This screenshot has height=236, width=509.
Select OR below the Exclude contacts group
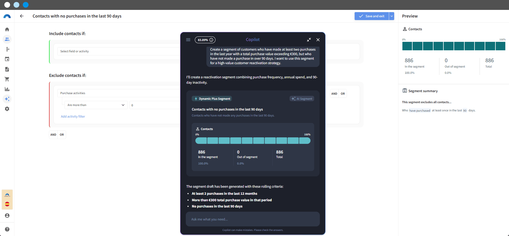pos(62,135)
